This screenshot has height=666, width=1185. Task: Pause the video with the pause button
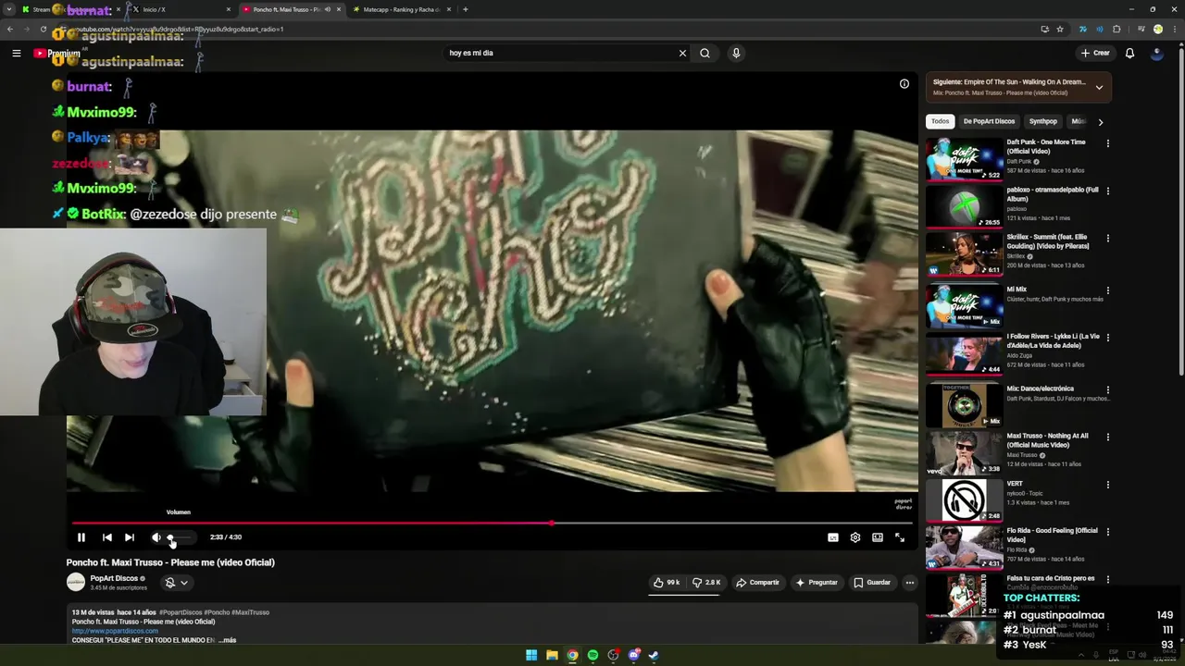pyautogui.click(x=81, y=537)
